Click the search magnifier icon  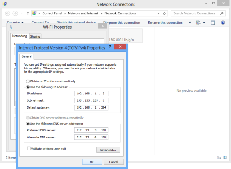pos(222,13)
